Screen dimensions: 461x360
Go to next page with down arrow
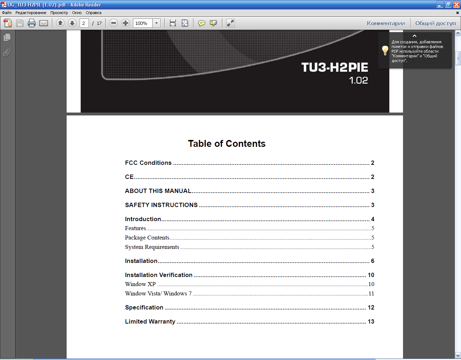pos(72,23)
